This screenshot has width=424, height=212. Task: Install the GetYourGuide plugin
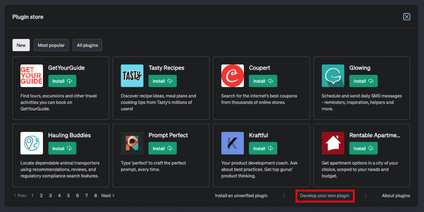pyautogui.click(x=62, y=81)
